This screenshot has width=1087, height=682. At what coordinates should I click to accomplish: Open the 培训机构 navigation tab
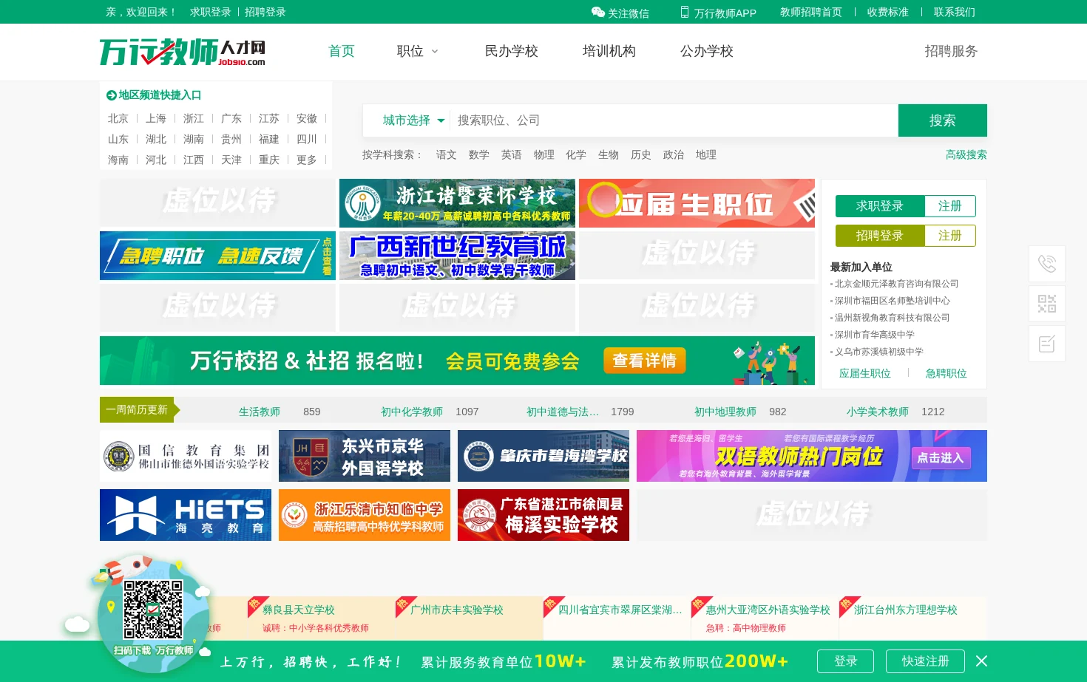click(x=609, y=51)
